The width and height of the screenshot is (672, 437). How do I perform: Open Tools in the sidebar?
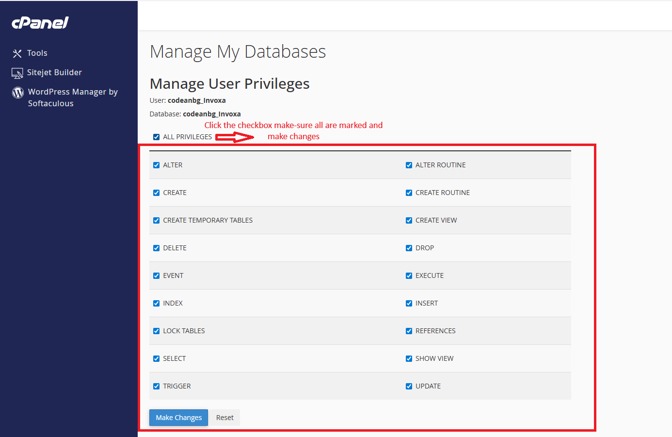[37, 53]
